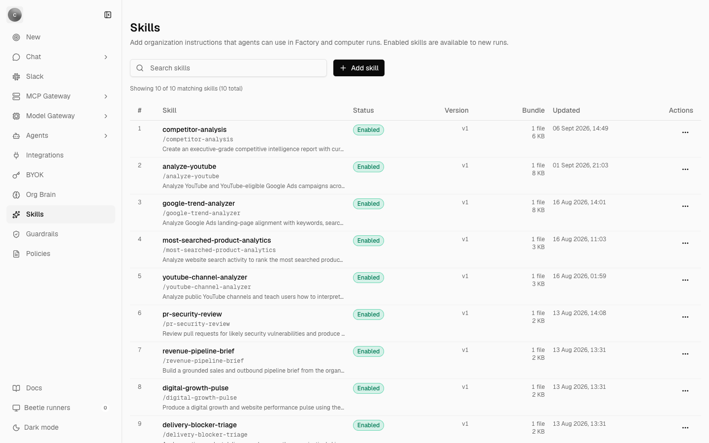Screen dimensions: 709x443
Task: Go to New in sidebar
Action: pyautogui.click(x=61, y=37)
